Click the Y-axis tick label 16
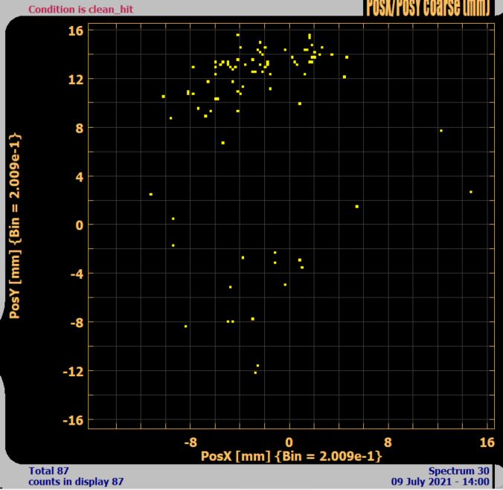 pyautogui.click(x=76, y=31)
